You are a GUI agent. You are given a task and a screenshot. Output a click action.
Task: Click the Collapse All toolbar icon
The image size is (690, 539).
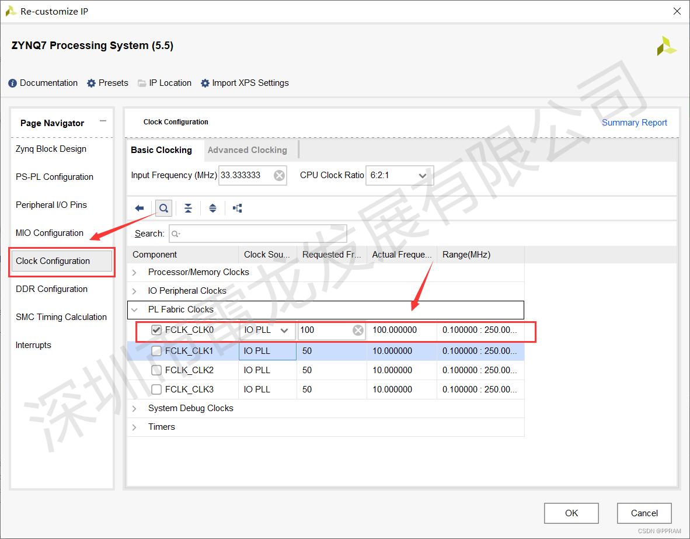click(188, 208)
